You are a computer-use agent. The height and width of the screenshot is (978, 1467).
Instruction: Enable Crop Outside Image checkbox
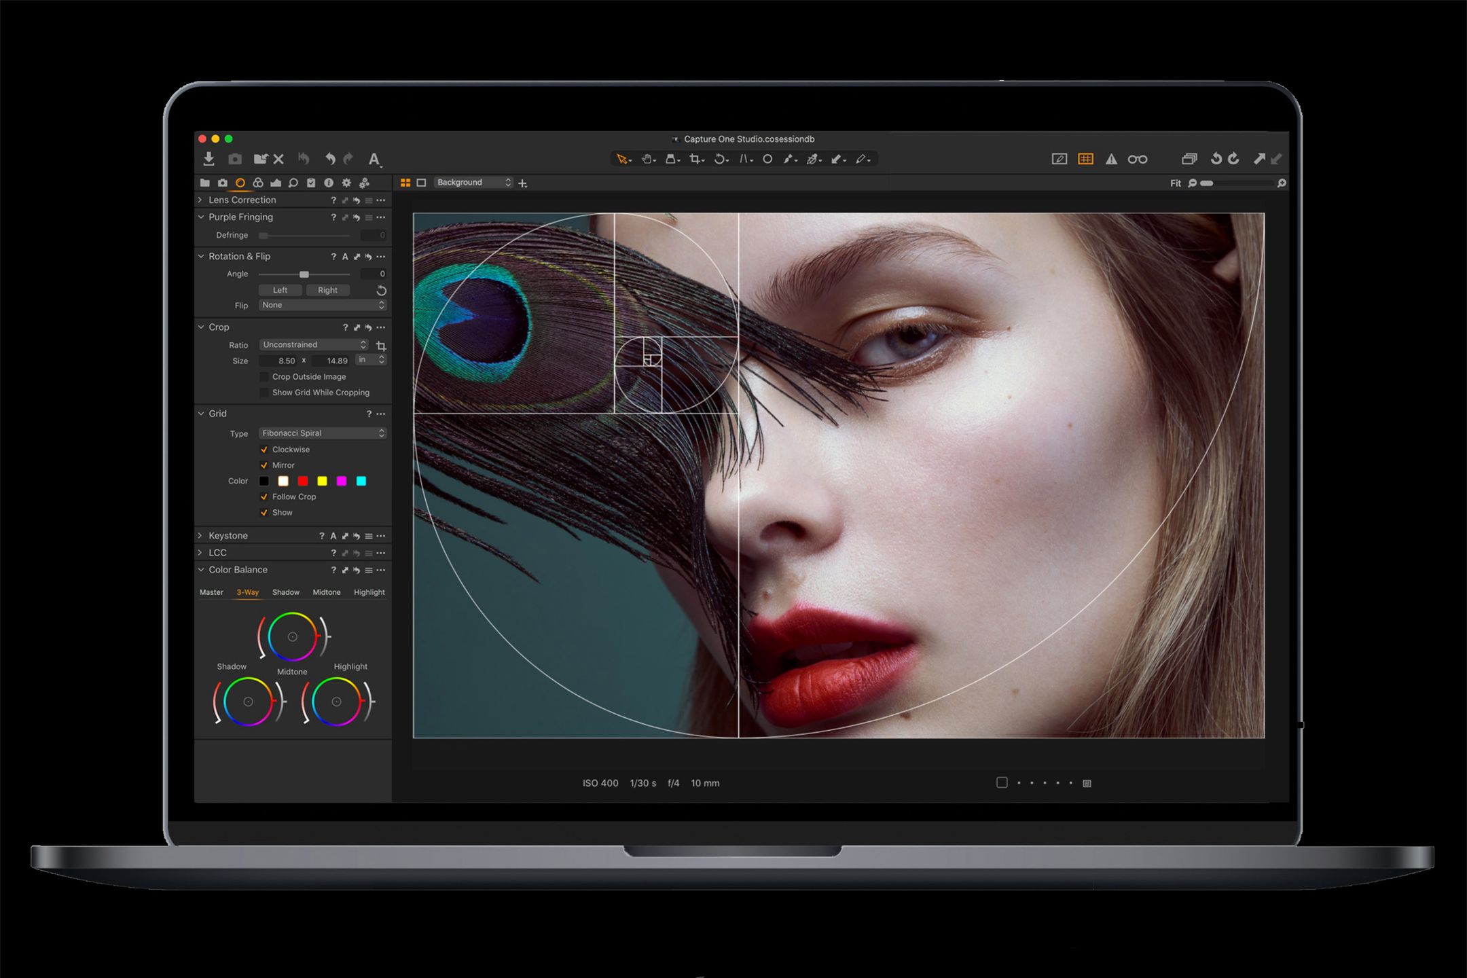pos(264,377)
